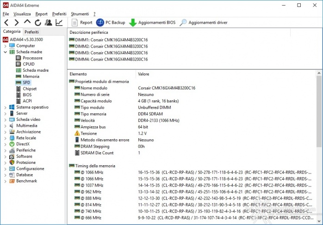323x225 pixels.
Task: Select the ACPI tree icon
Action: (x=19, y=101)
